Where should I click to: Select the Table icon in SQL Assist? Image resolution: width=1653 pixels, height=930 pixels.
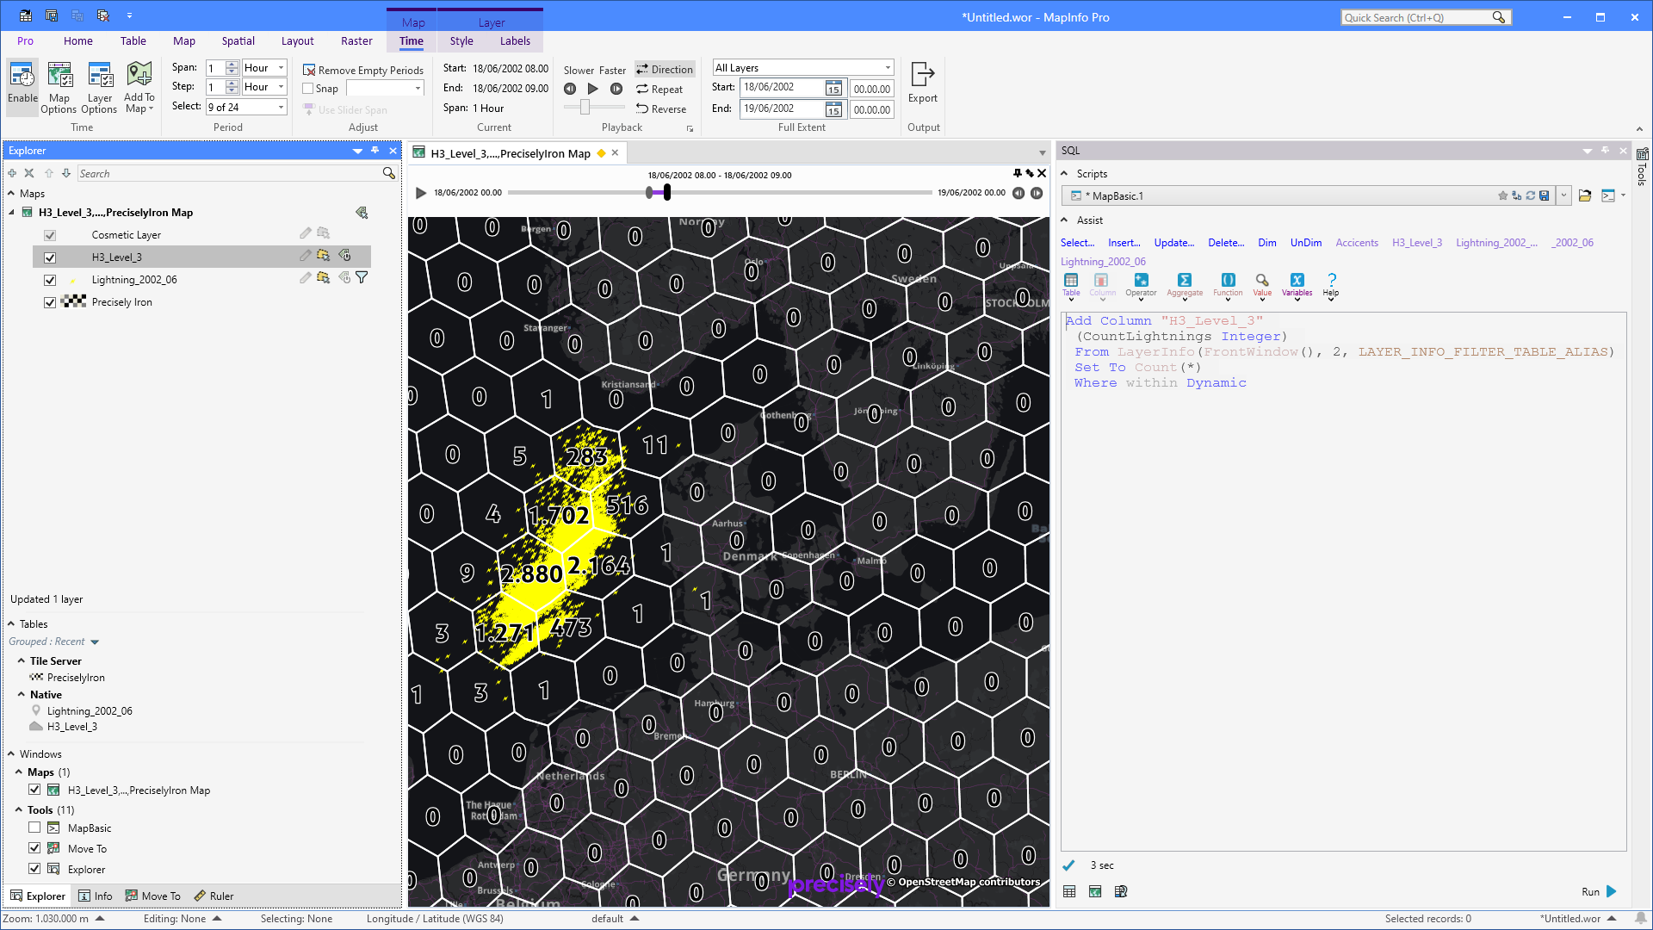pyautogui.click(x=1070, y=285)
